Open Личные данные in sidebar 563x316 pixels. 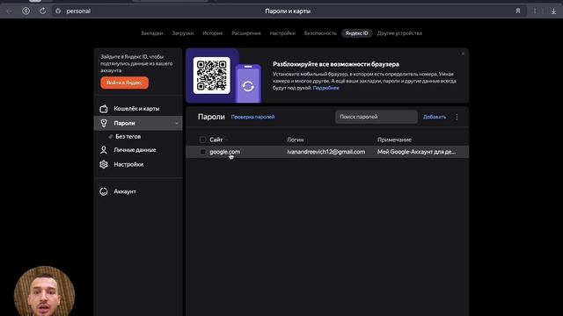pyautogui.click(x=138, y=150)
